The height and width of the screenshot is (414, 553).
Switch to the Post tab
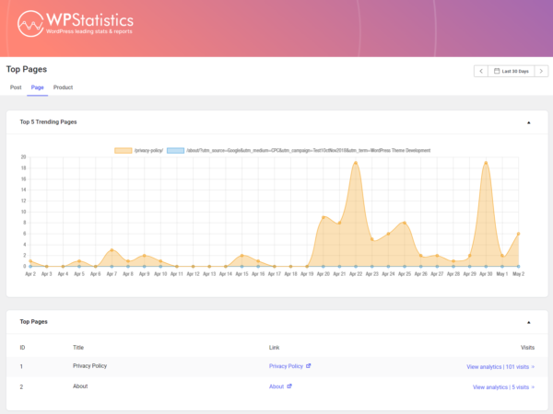16,87
